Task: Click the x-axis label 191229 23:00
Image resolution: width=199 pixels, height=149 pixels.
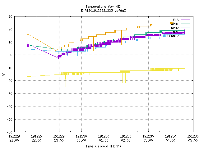Action: click(x=59, y=138)
